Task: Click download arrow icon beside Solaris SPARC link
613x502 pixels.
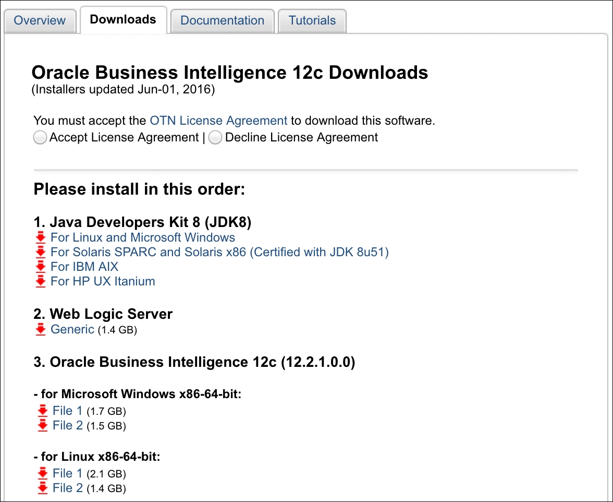Action: [41, 252]
